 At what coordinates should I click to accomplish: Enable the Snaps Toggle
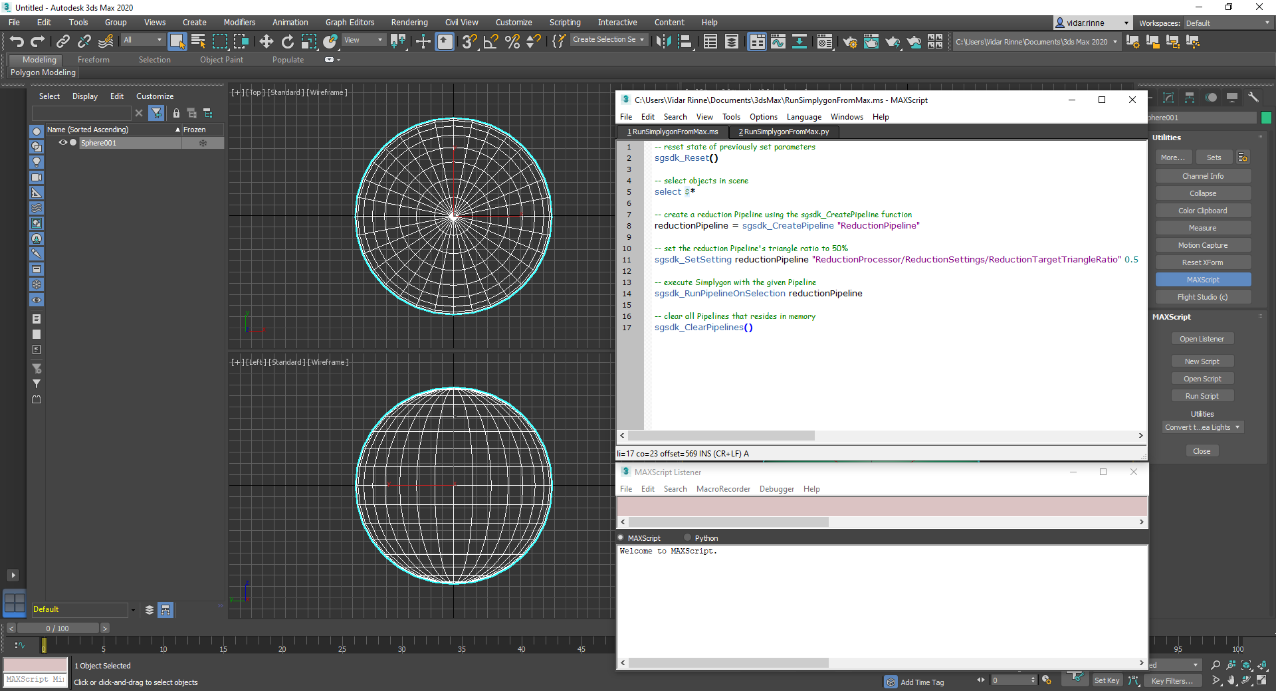tap(469, 41)
